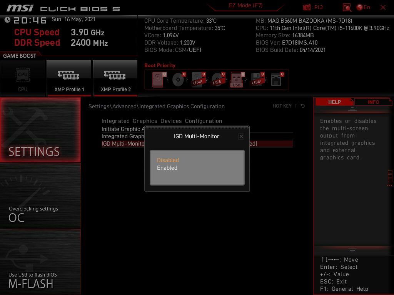Viewport: 394px width, 295px height.
Task: Click the Motherboard Temperature 35°C reading
Action: click(x=184, y=28)
